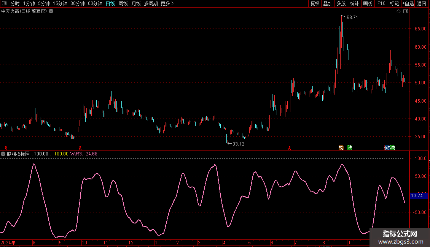Select the 日线 daily chart tab
Screen dimensions: 430x247
[x=110, y=3]
